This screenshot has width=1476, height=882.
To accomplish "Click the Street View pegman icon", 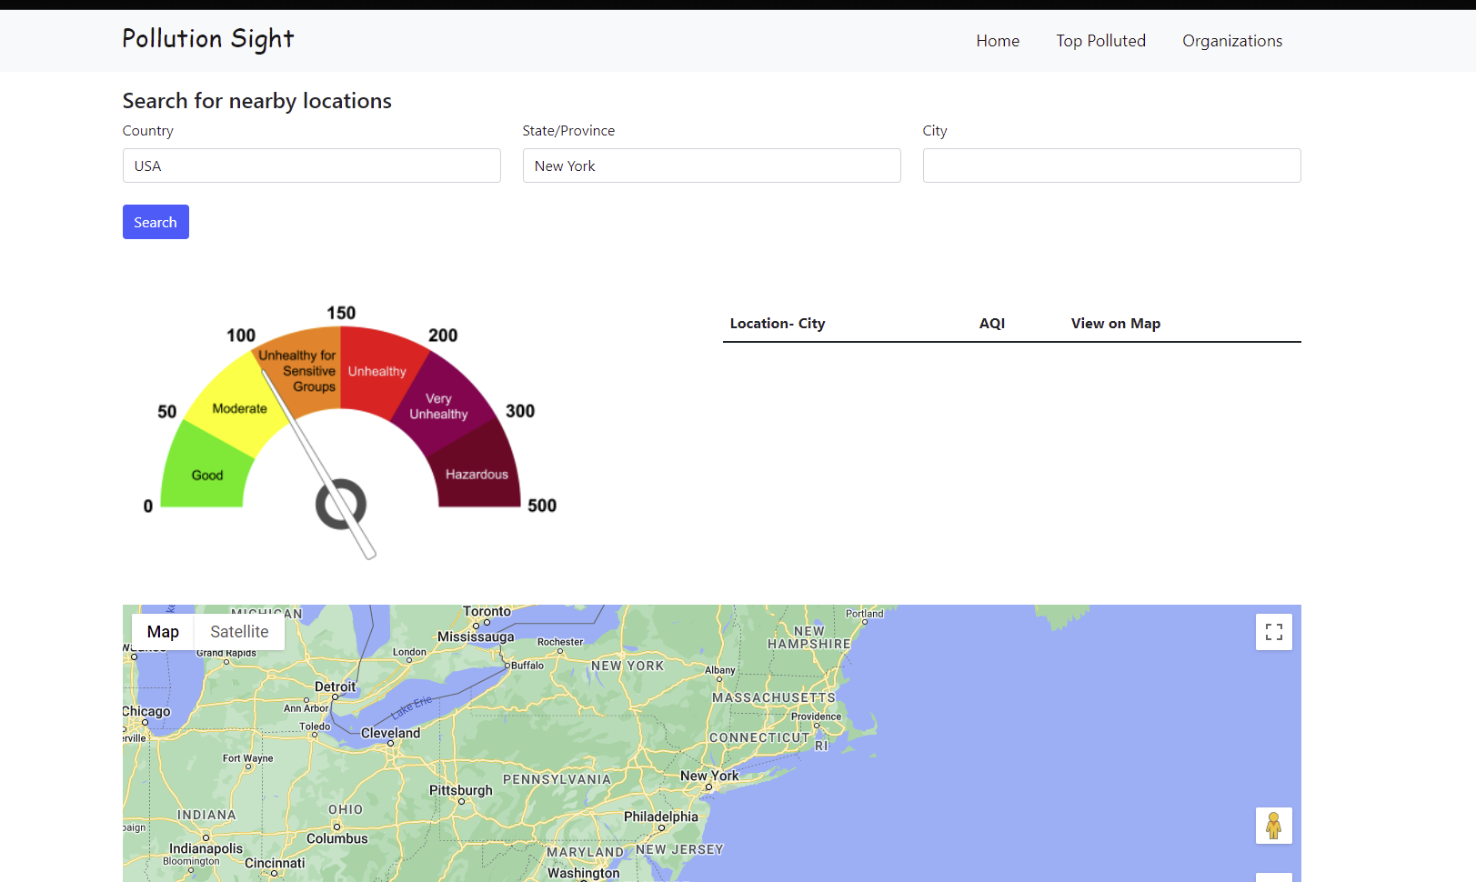I will pos(1273,826).
